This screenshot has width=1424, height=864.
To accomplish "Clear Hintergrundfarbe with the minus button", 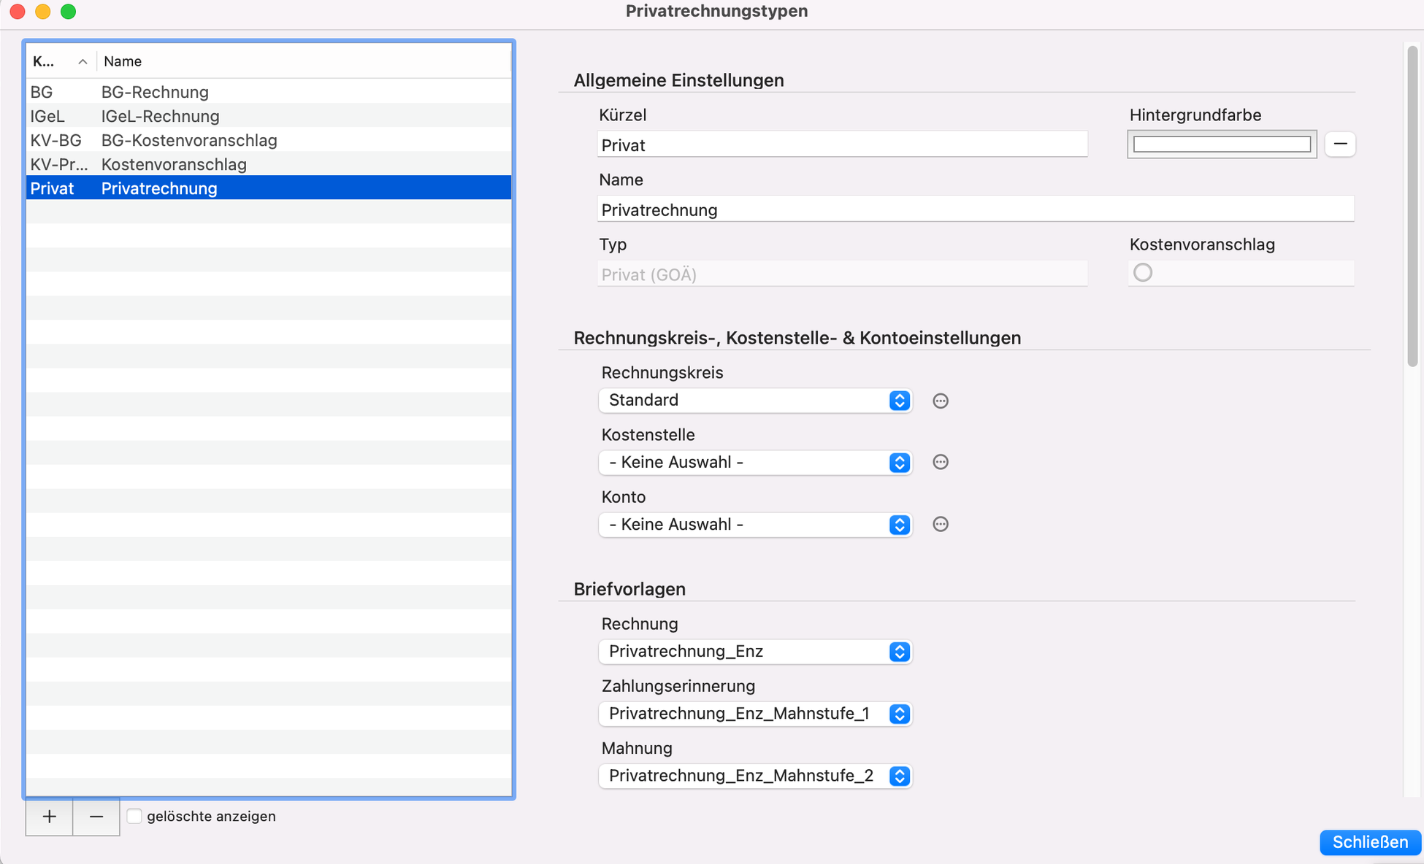I will pos(1340,144).
